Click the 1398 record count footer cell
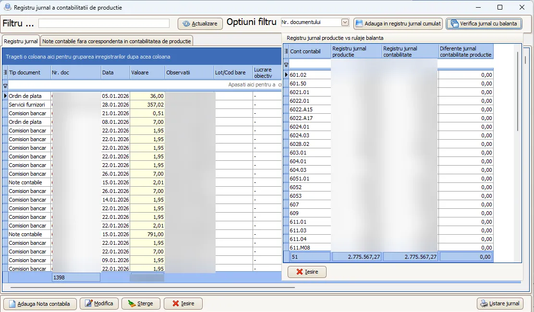Image resolution: width=534 pixels, height=312 pixels. 76,277
